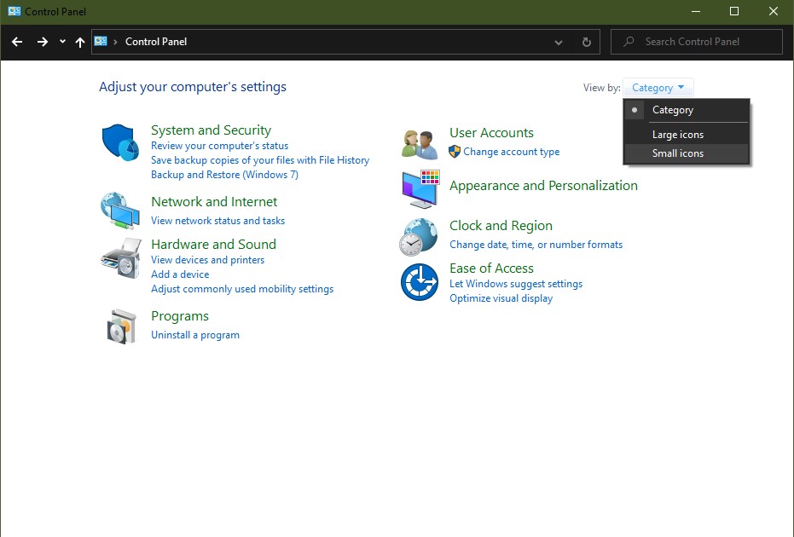Click Optimize visual display link
Screen dimensions: 794x537
[501, 298]
